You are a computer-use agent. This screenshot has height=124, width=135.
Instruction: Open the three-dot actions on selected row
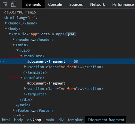(x=2, y=61)
